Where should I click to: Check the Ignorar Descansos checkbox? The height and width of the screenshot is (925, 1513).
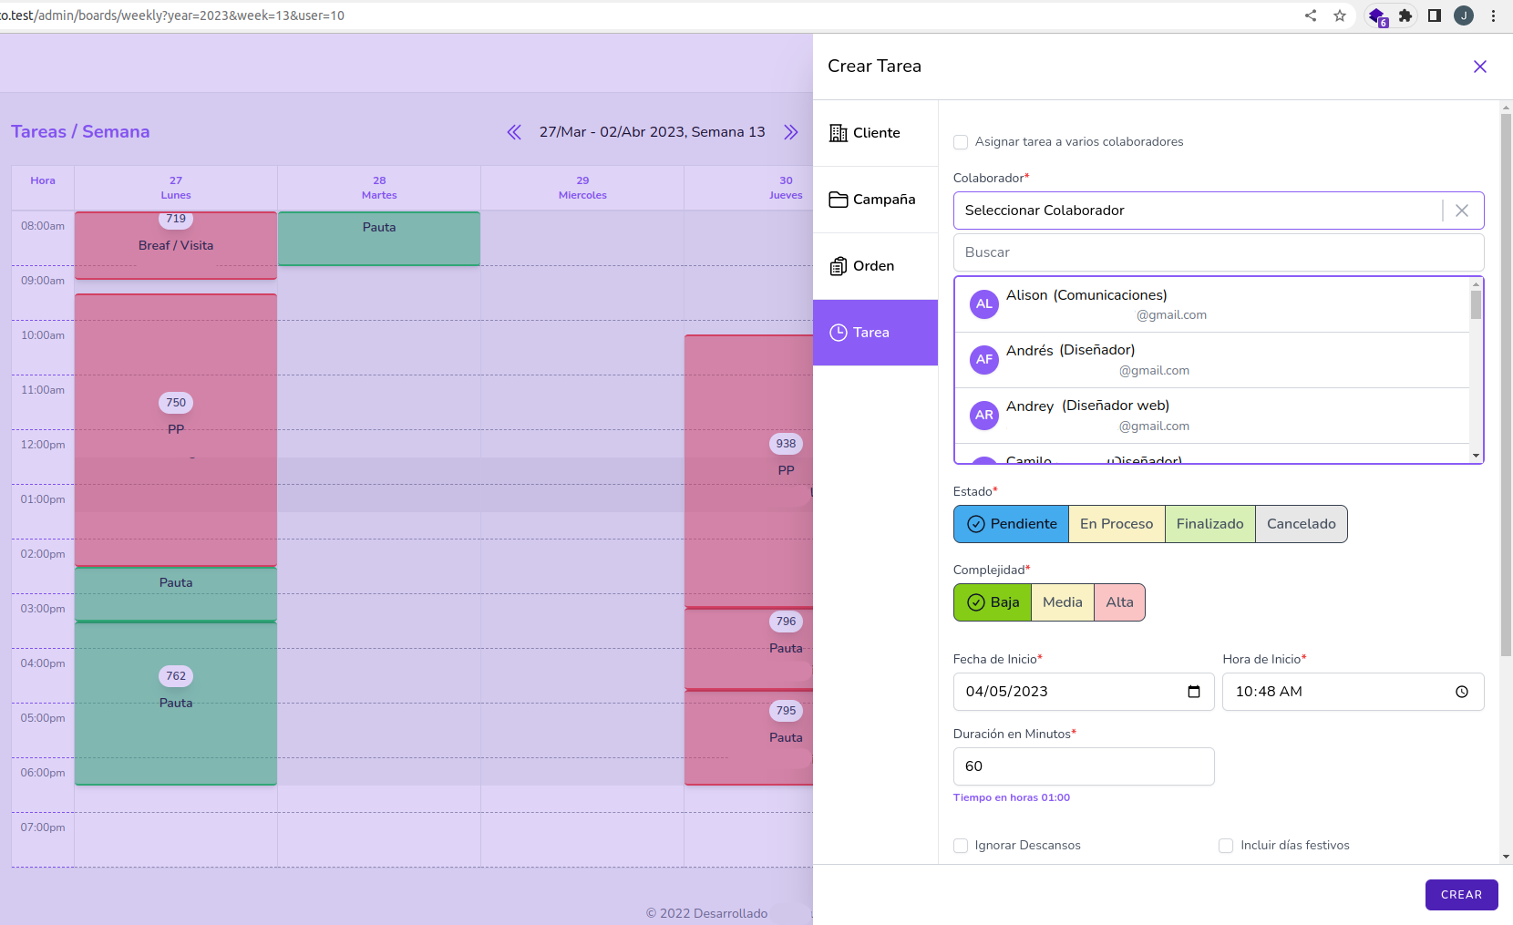pyautogui.click(x=961, y=846)
